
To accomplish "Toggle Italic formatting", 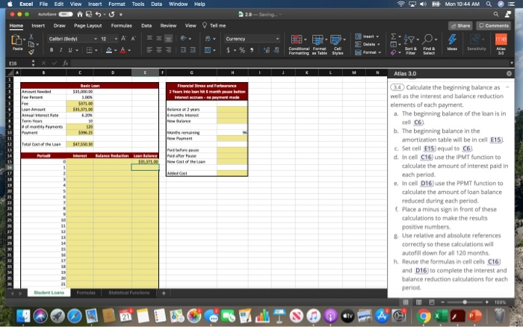I will tap(61, 50).
